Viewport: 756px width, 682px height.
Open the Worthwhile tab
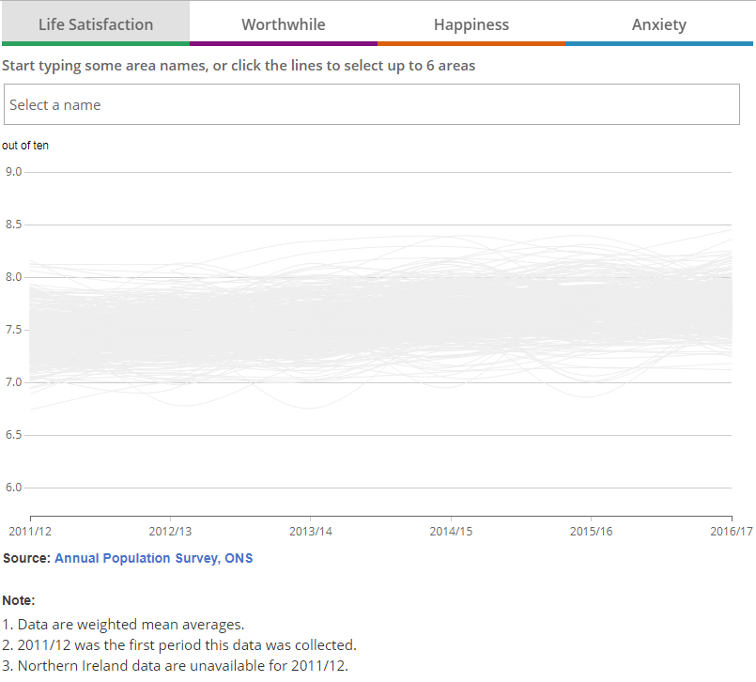[x=283, y=24]
